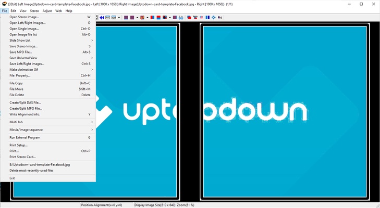
Task: Open the View menu
Action: tap(23, 11)
